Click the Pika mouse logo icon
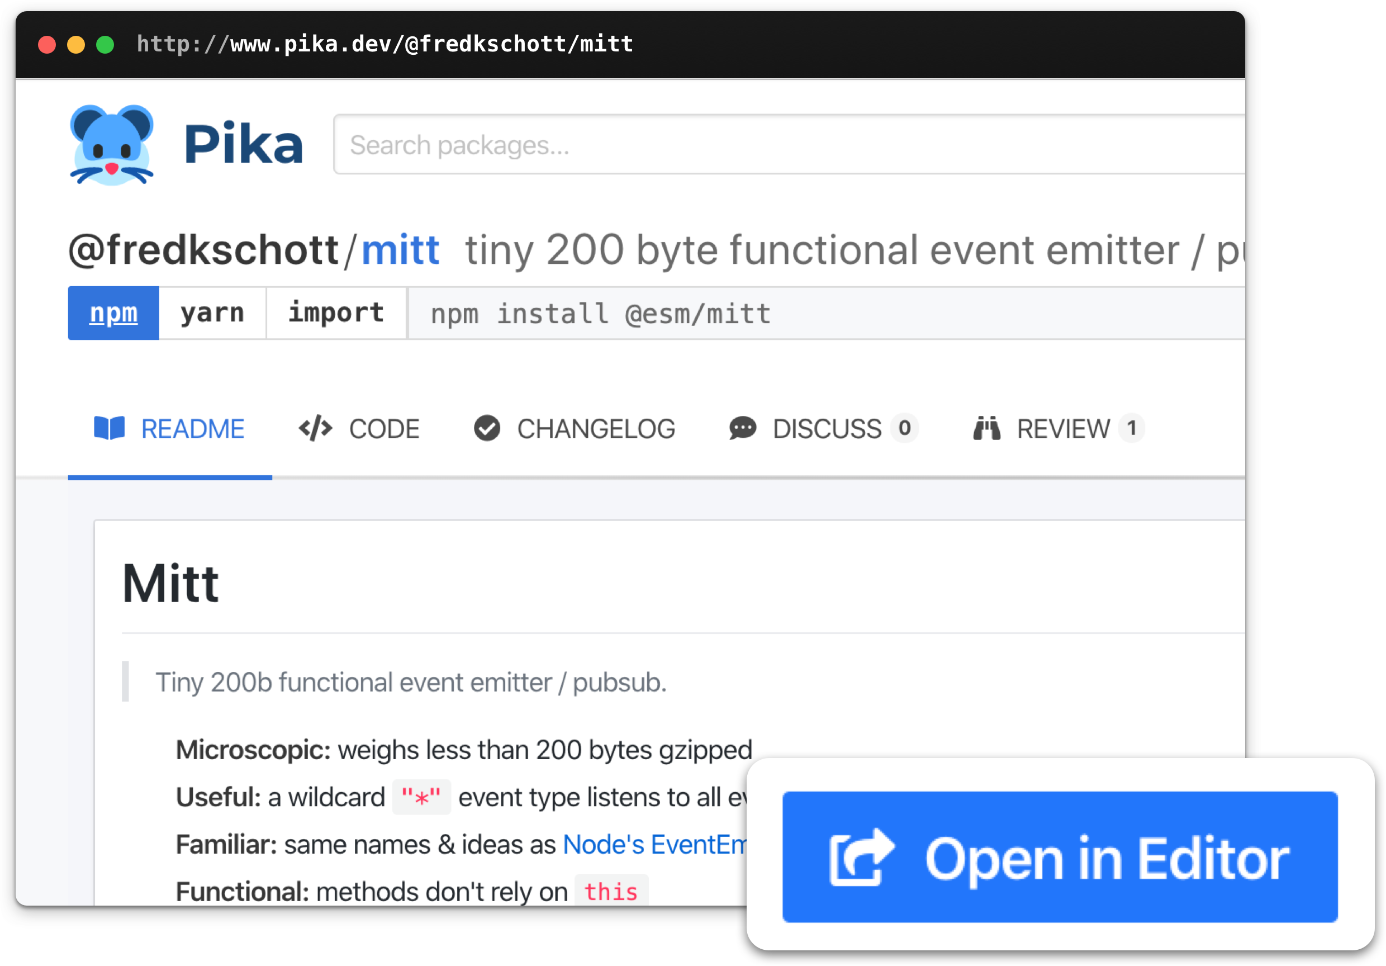Screen dimensions: 1386x966 [x=112, y=145]
